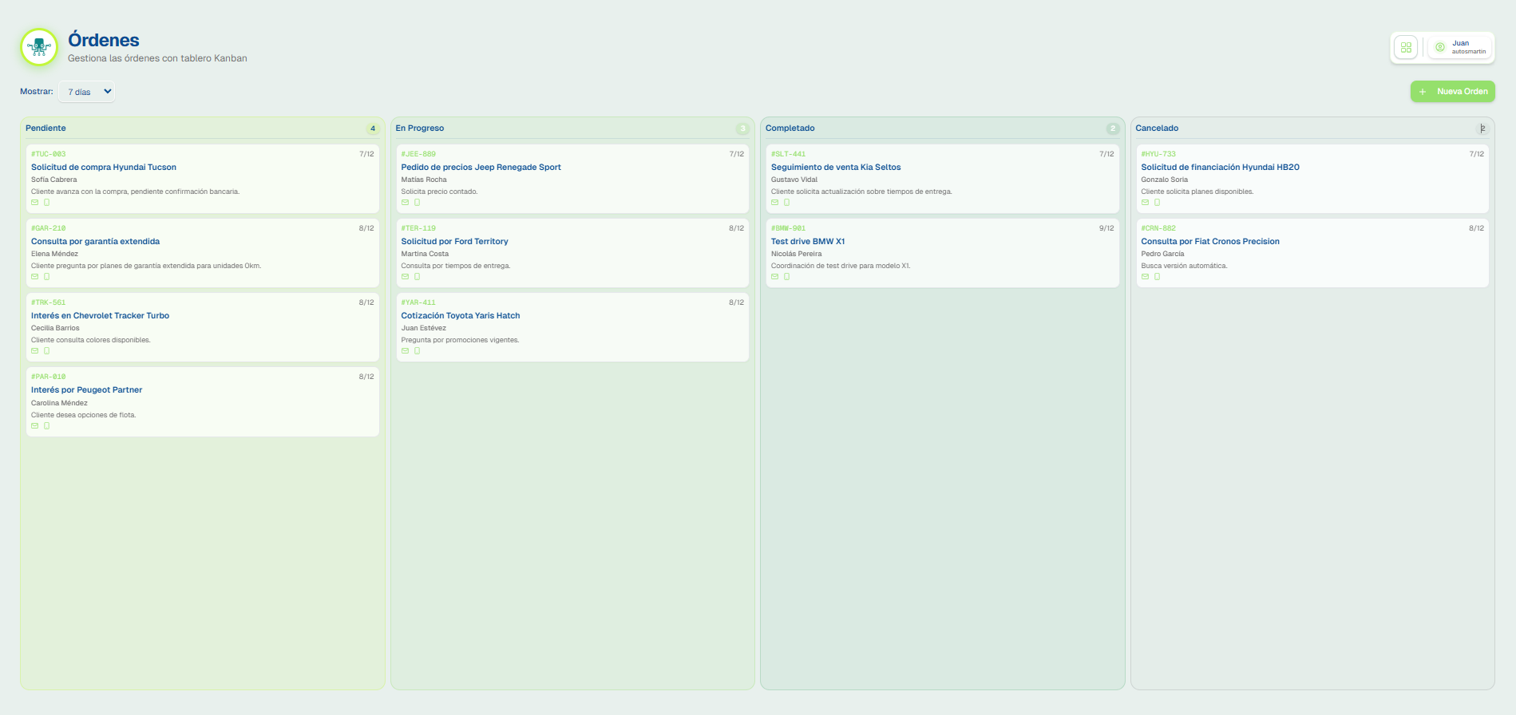
Task: Click order ID #TUC-003
Action: [x=48, y=154]
